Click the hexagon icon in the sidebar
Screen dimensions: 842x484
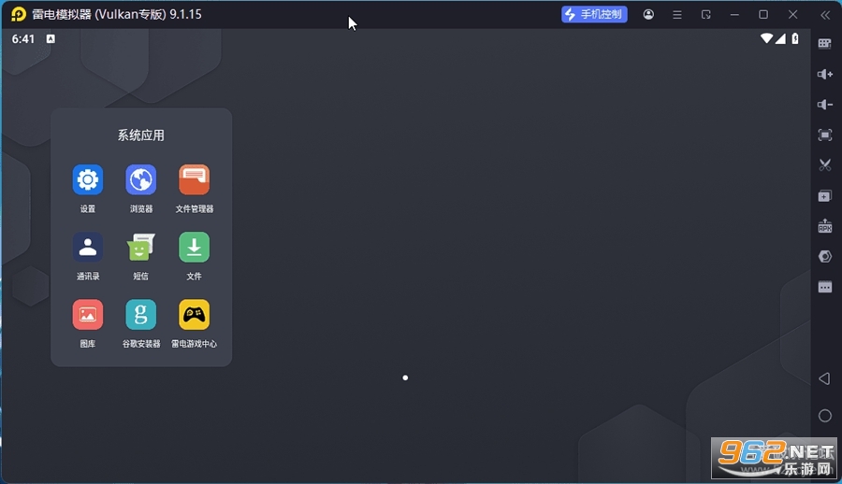click(x=825, y=257)
